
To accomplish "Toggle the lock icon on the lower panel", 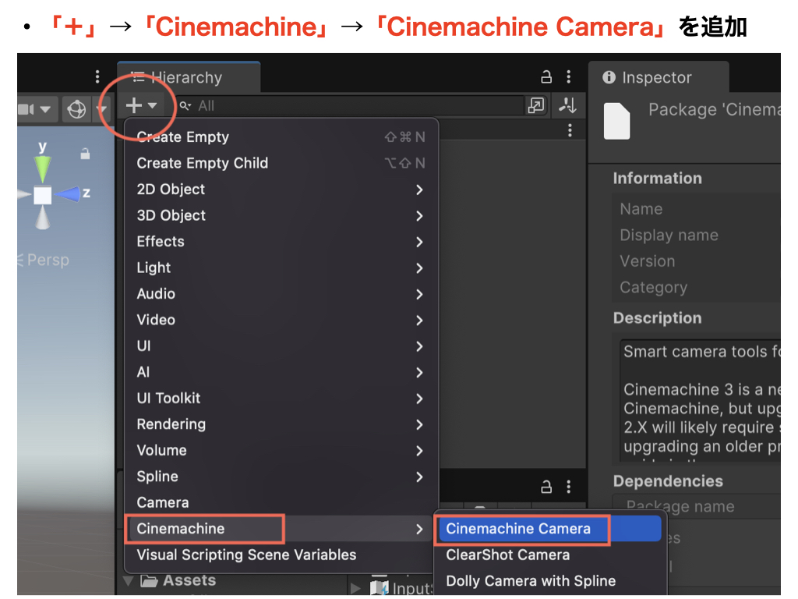I will click(546, 487).
